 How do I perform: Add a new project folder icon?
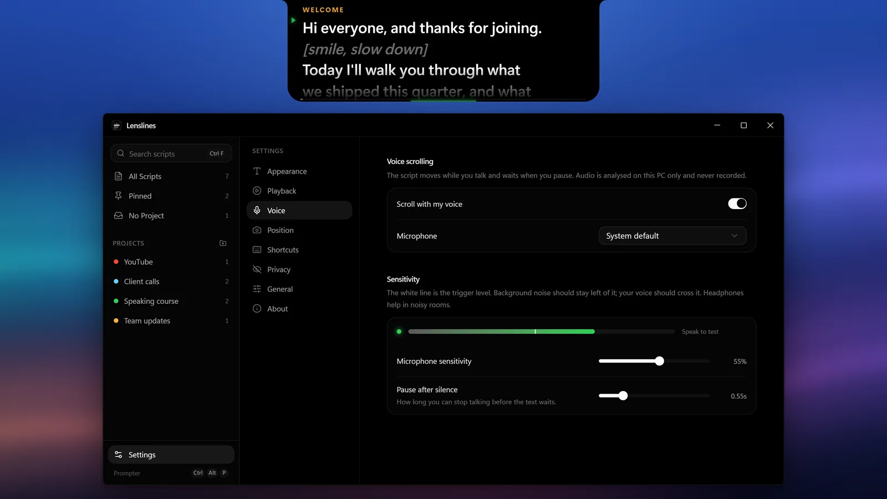click(223, 243)
